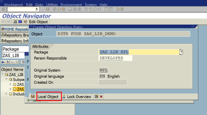Select Repository Information System entry
The image size is (207, 115).
coord(15,41)
